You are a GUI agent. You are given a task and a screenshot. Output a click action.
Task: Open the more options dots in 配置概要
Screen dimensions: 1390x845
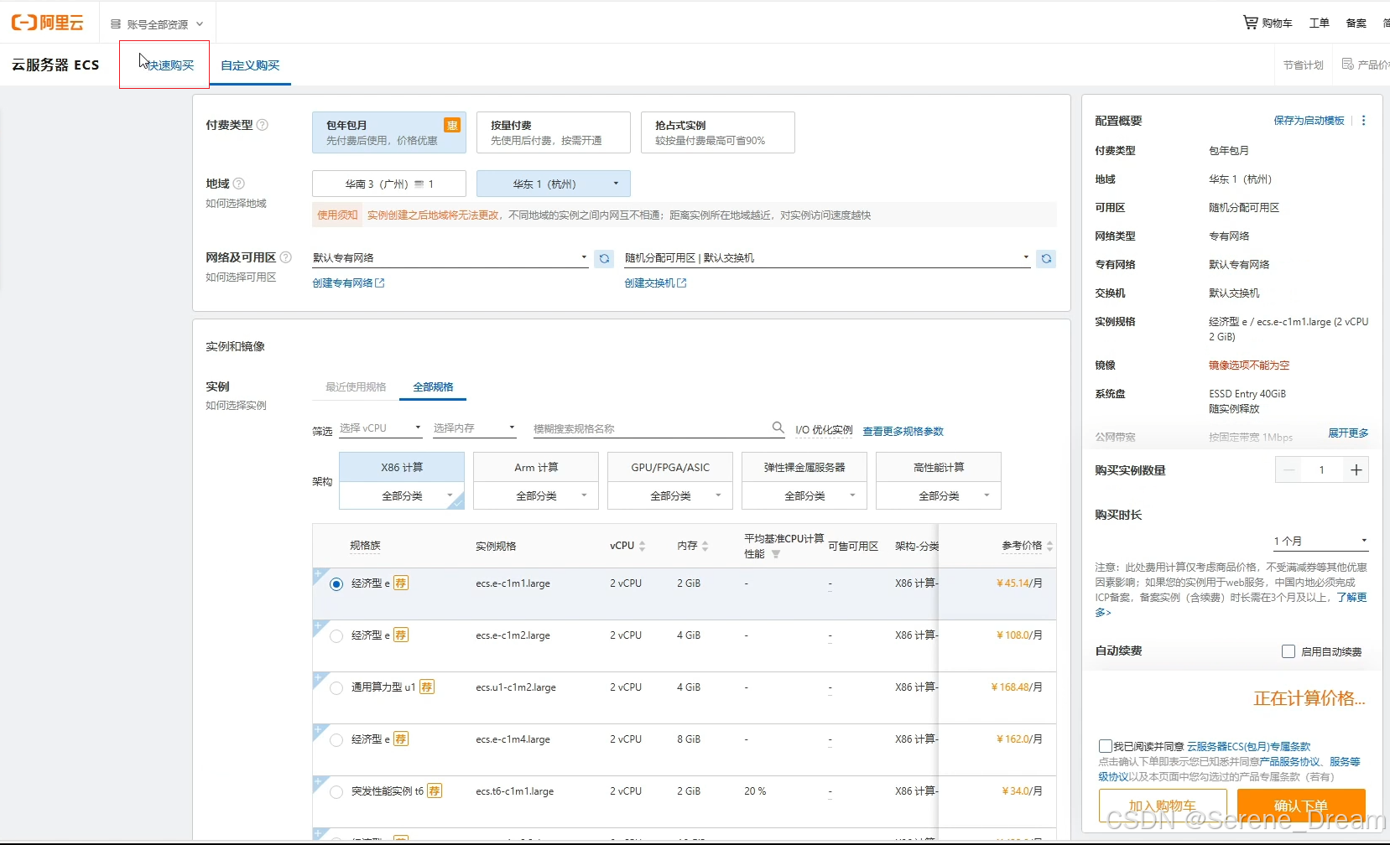1364,121
